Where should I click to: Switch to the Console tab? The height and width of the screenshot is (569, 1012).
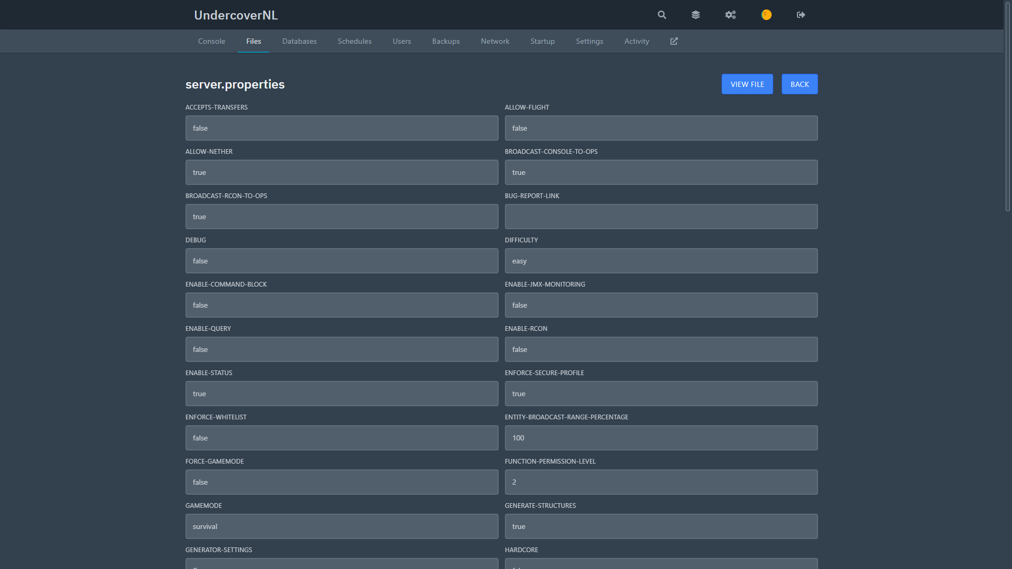[x=211, y=41]
